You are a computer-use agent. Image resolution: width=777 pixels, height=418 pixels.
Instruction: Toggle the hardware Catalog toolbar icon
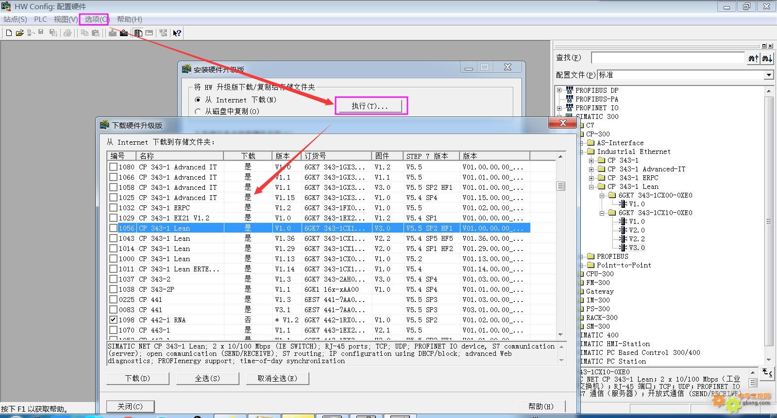(138, 33)
